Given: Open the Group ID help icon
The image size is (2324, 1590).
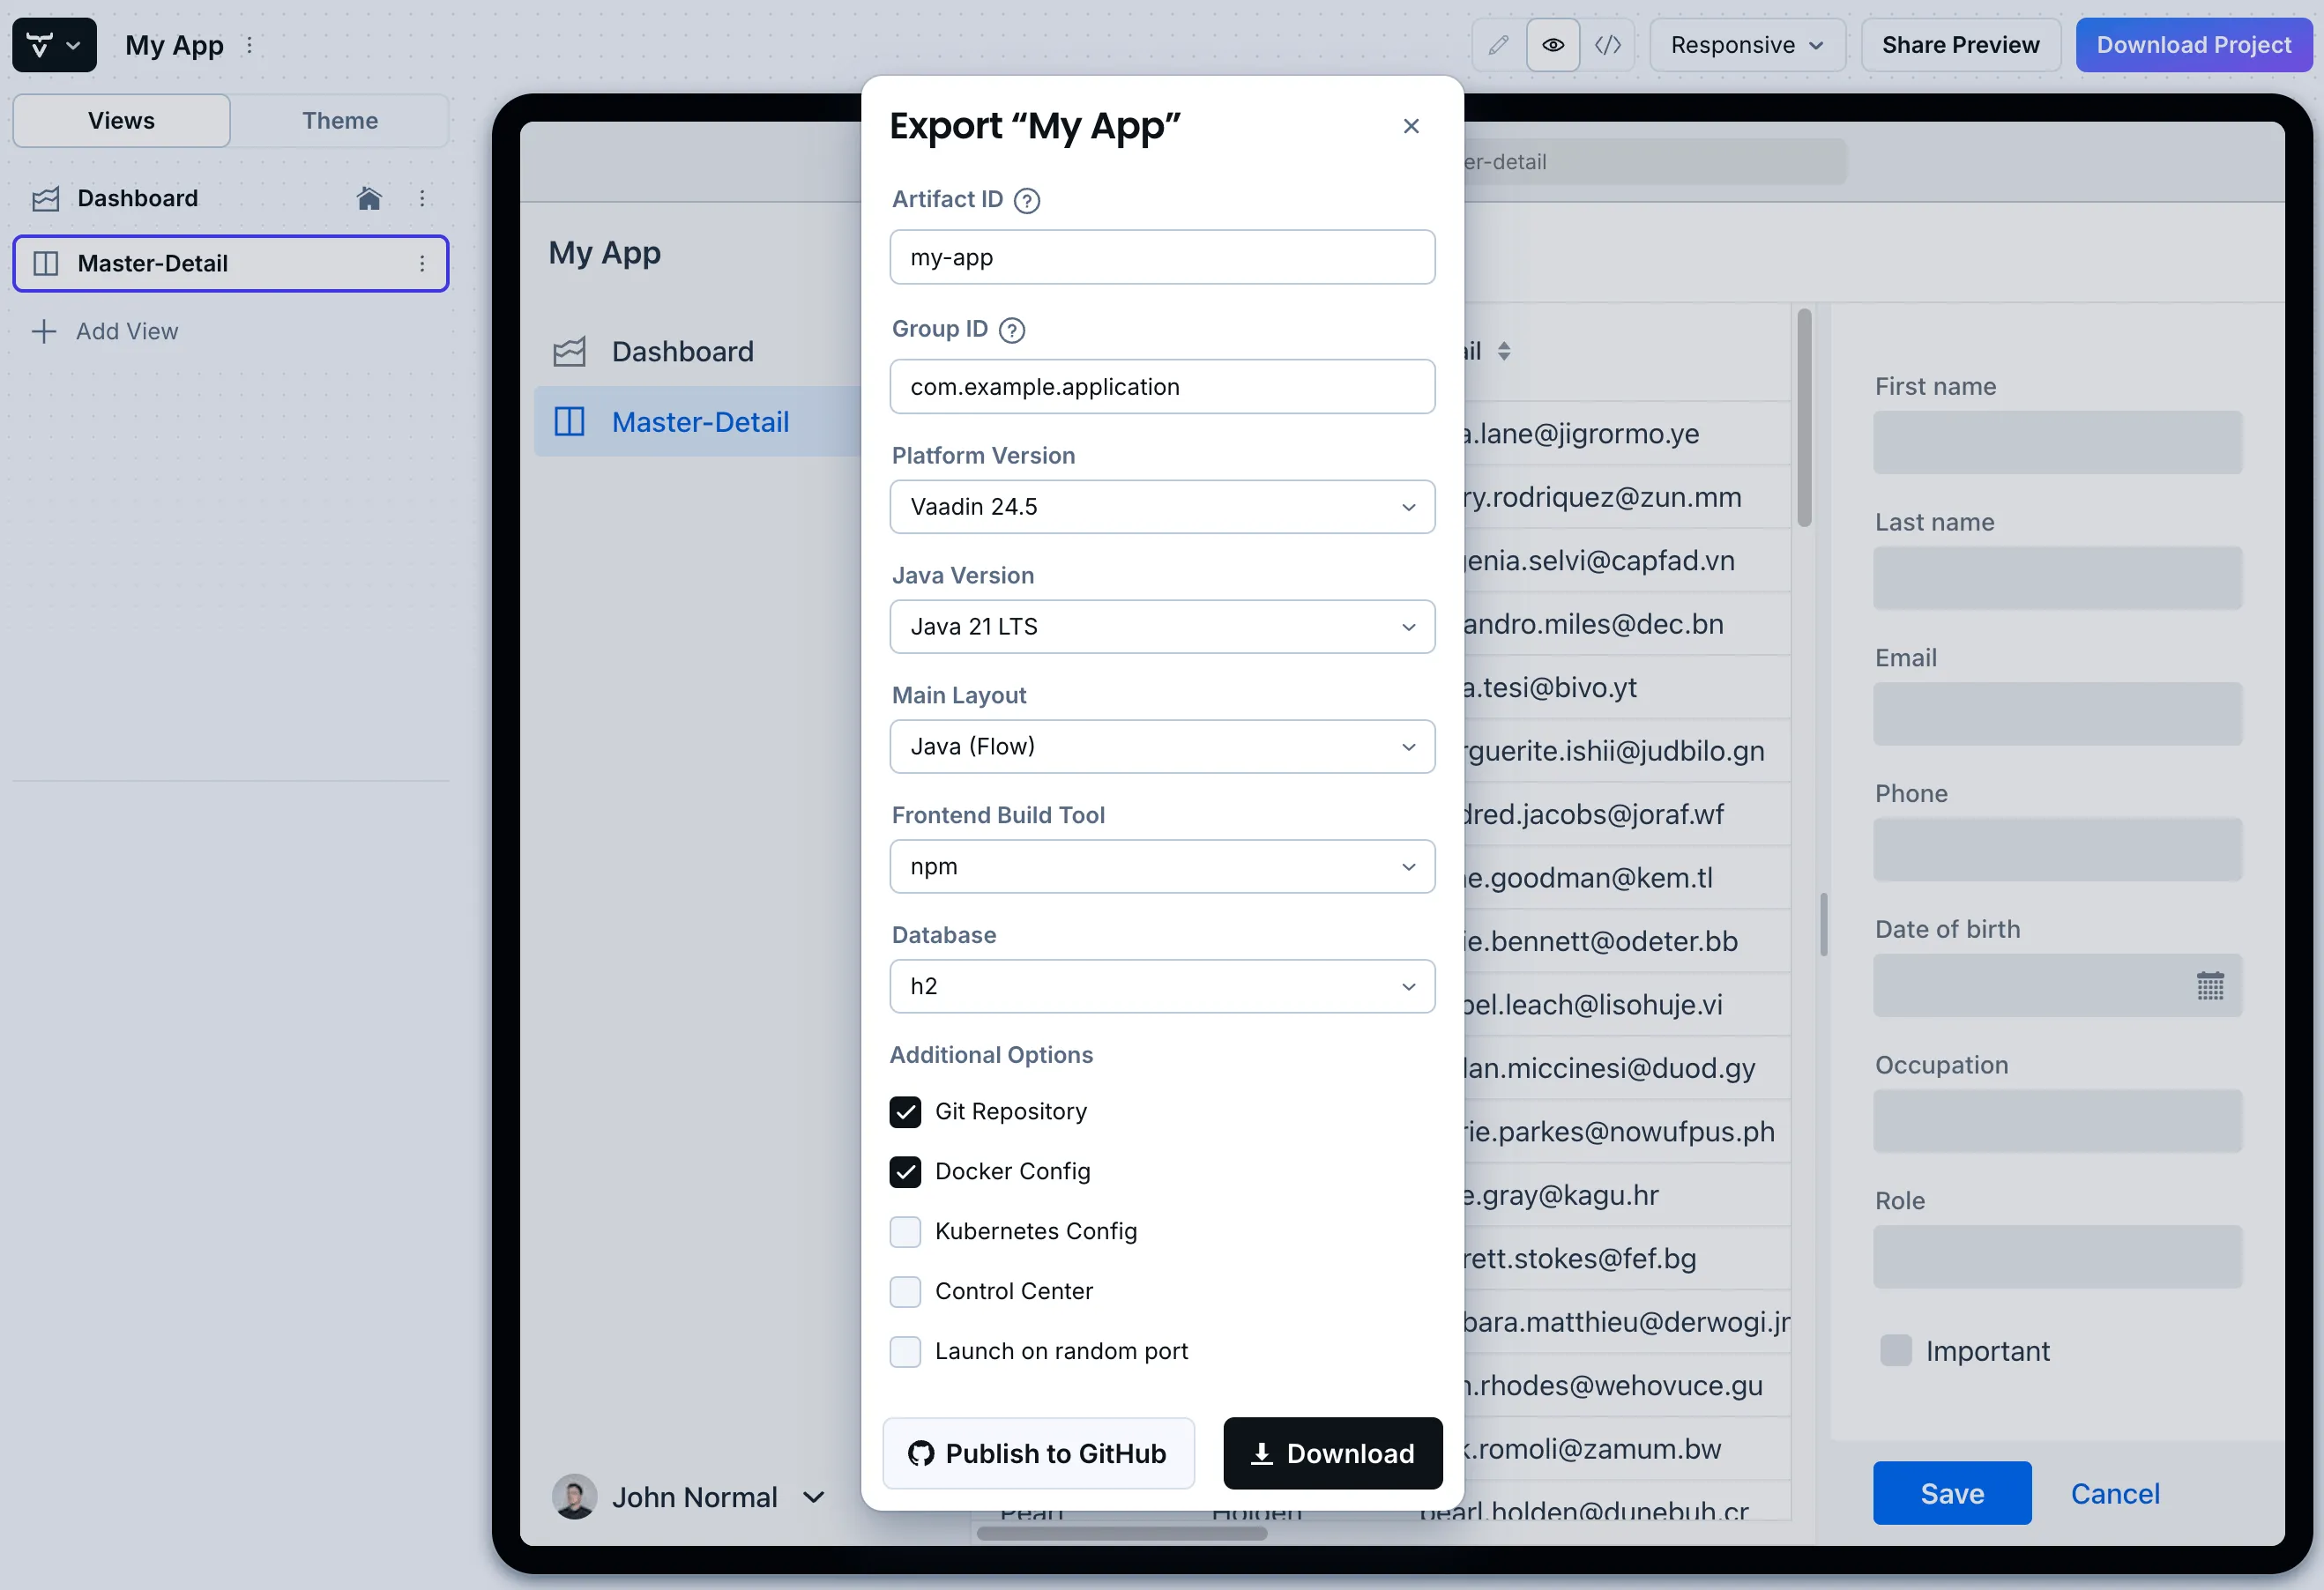Looking at the screenshot, I should (1012, 330).
